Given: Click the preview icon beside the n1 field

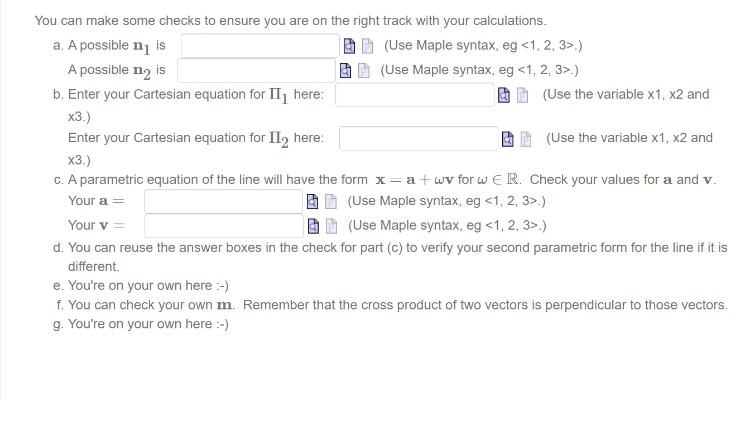Looking at the screenshot, I should click(349, 46).
